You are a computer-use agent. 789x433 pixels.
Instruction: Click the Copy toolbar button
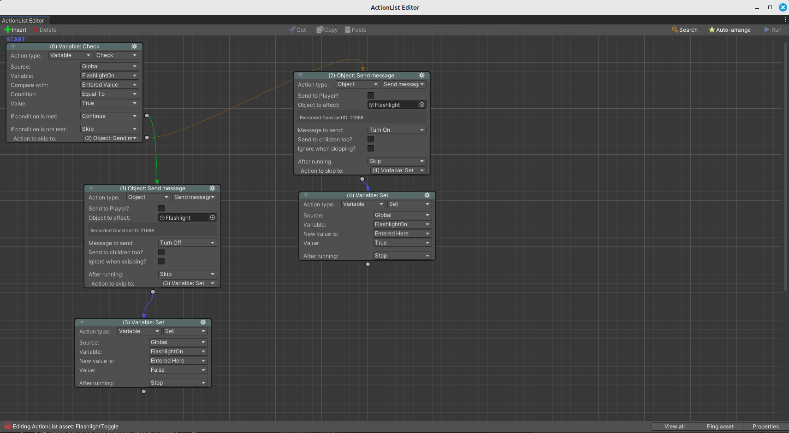[327, 30]
